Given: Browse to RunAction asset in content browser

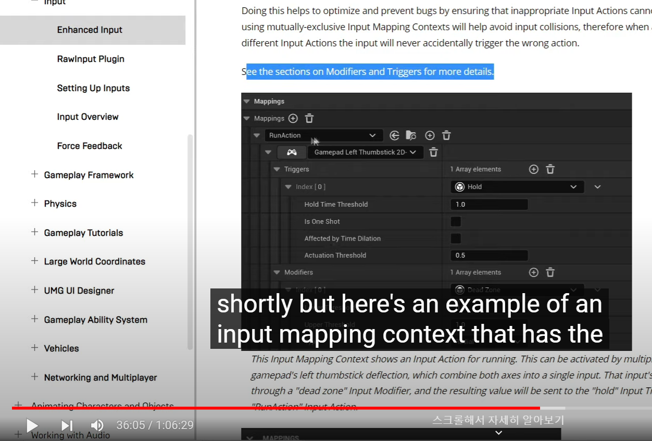Looking at the screenshot, I should pyautogui.click(x=411, y=135).
